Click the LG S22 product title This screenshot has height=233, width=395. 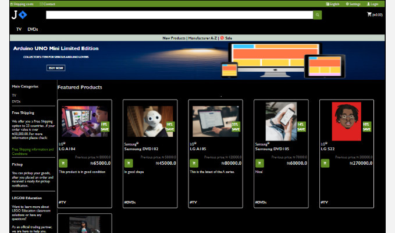tap(328, 149)
